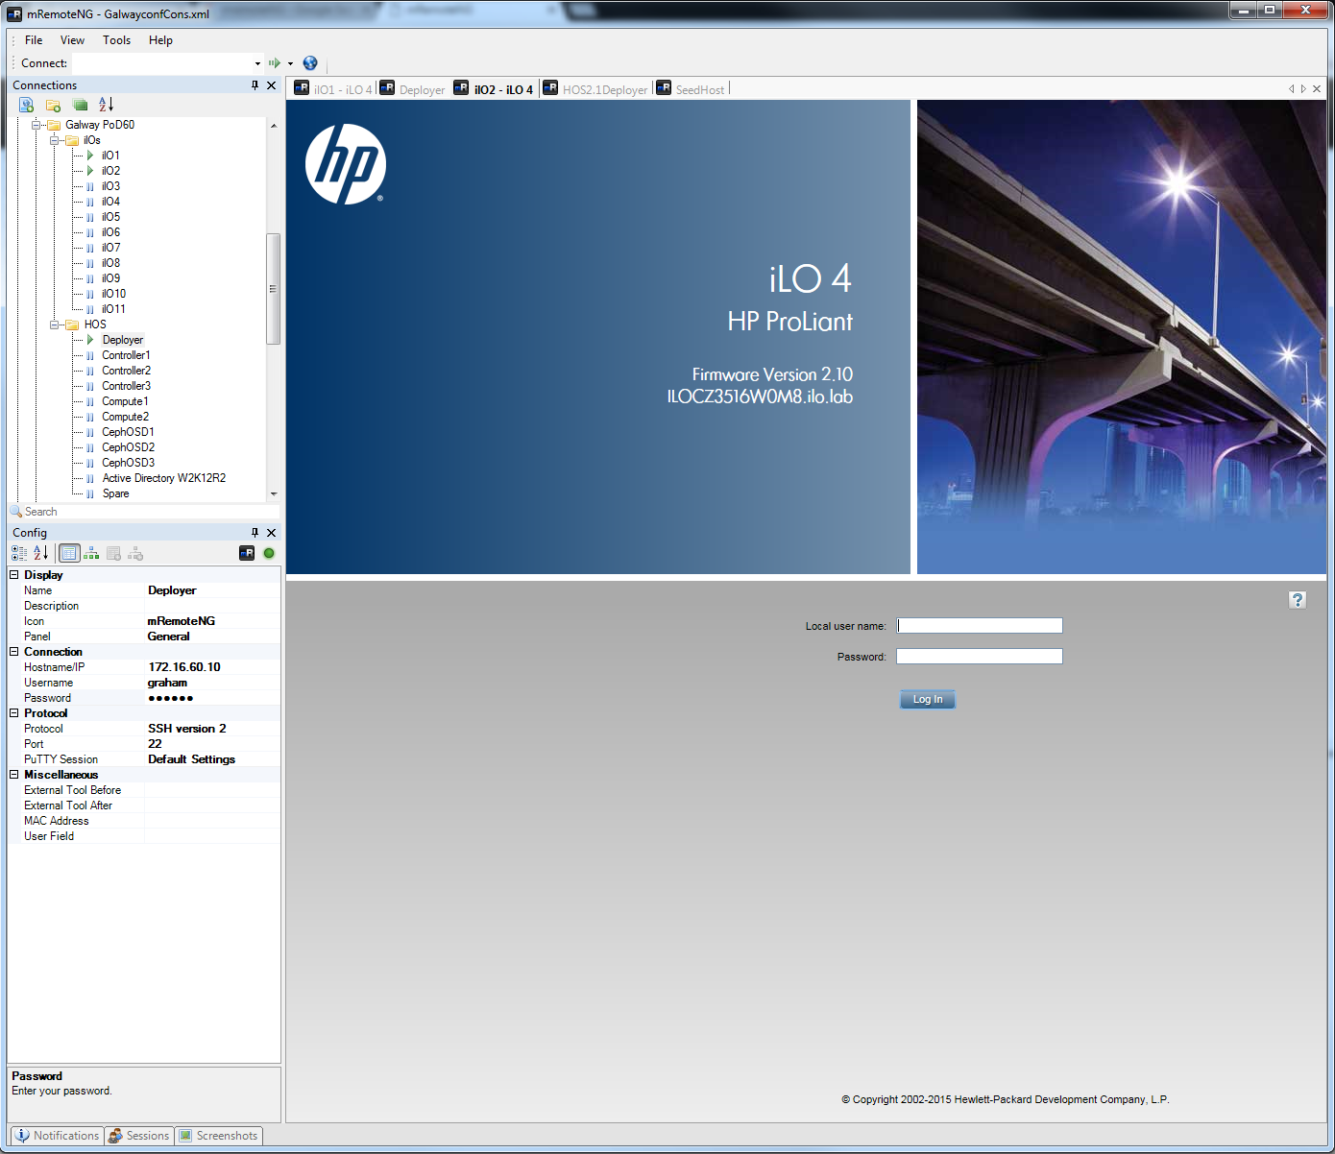The image size is (1335, 1154).
Task: Click the Port value 22
Action: tap(155, 744)
